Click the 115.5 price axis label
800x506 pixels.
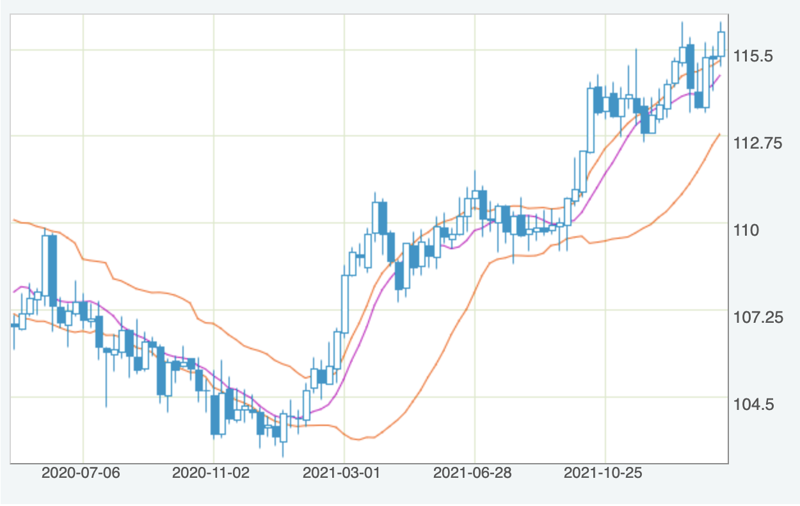[754, 56]
